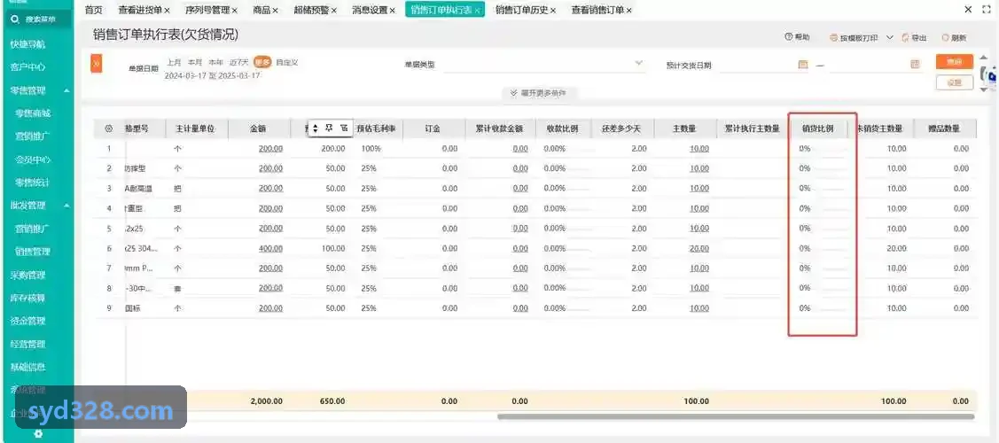The width and height of the screenshot is (999, 443).
Task: Click the 400.00 amount link in row 6
Action: [270, 248]
